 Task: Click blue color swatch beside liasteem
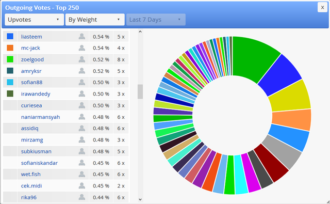click(x=10, y=36)
